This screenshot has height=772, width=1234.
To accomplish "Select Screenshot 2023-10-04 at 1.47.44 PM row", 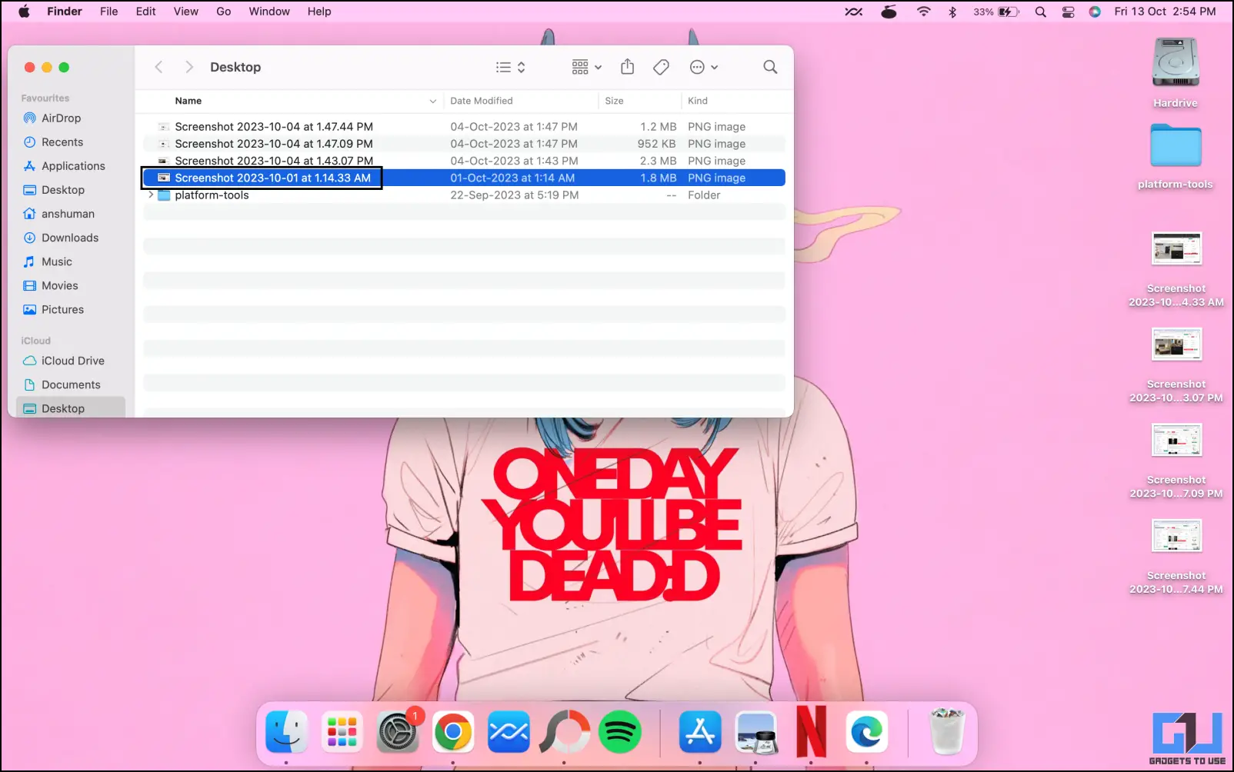I will 464,127.
